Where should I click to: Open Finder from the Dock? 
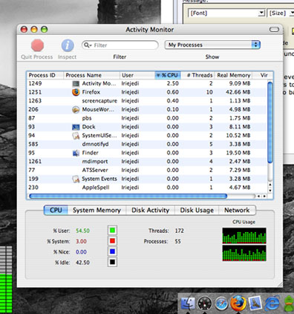coord(188,303)
